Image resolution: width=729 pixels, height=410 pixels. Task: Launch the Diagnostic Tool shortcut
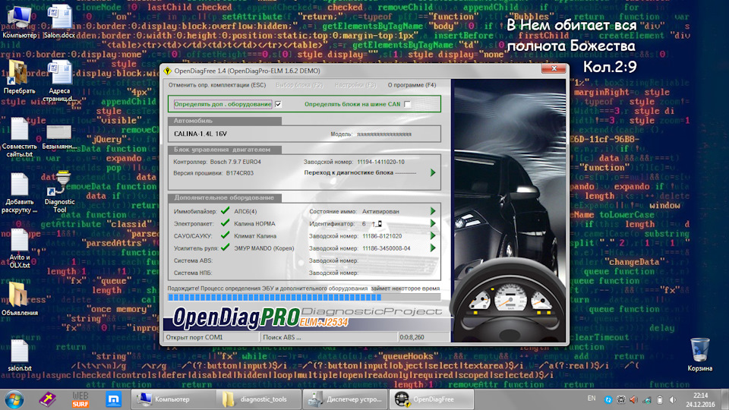coord(59,191)
